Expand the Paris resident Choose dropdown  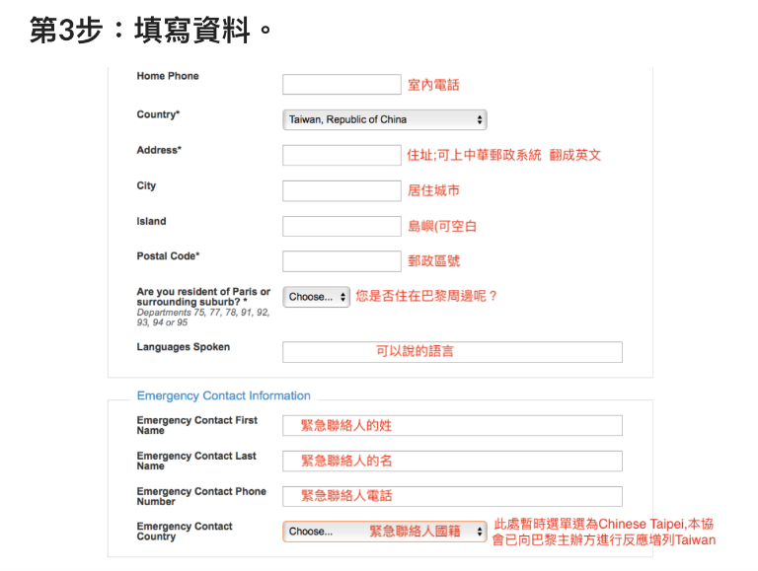pos(316,297)
